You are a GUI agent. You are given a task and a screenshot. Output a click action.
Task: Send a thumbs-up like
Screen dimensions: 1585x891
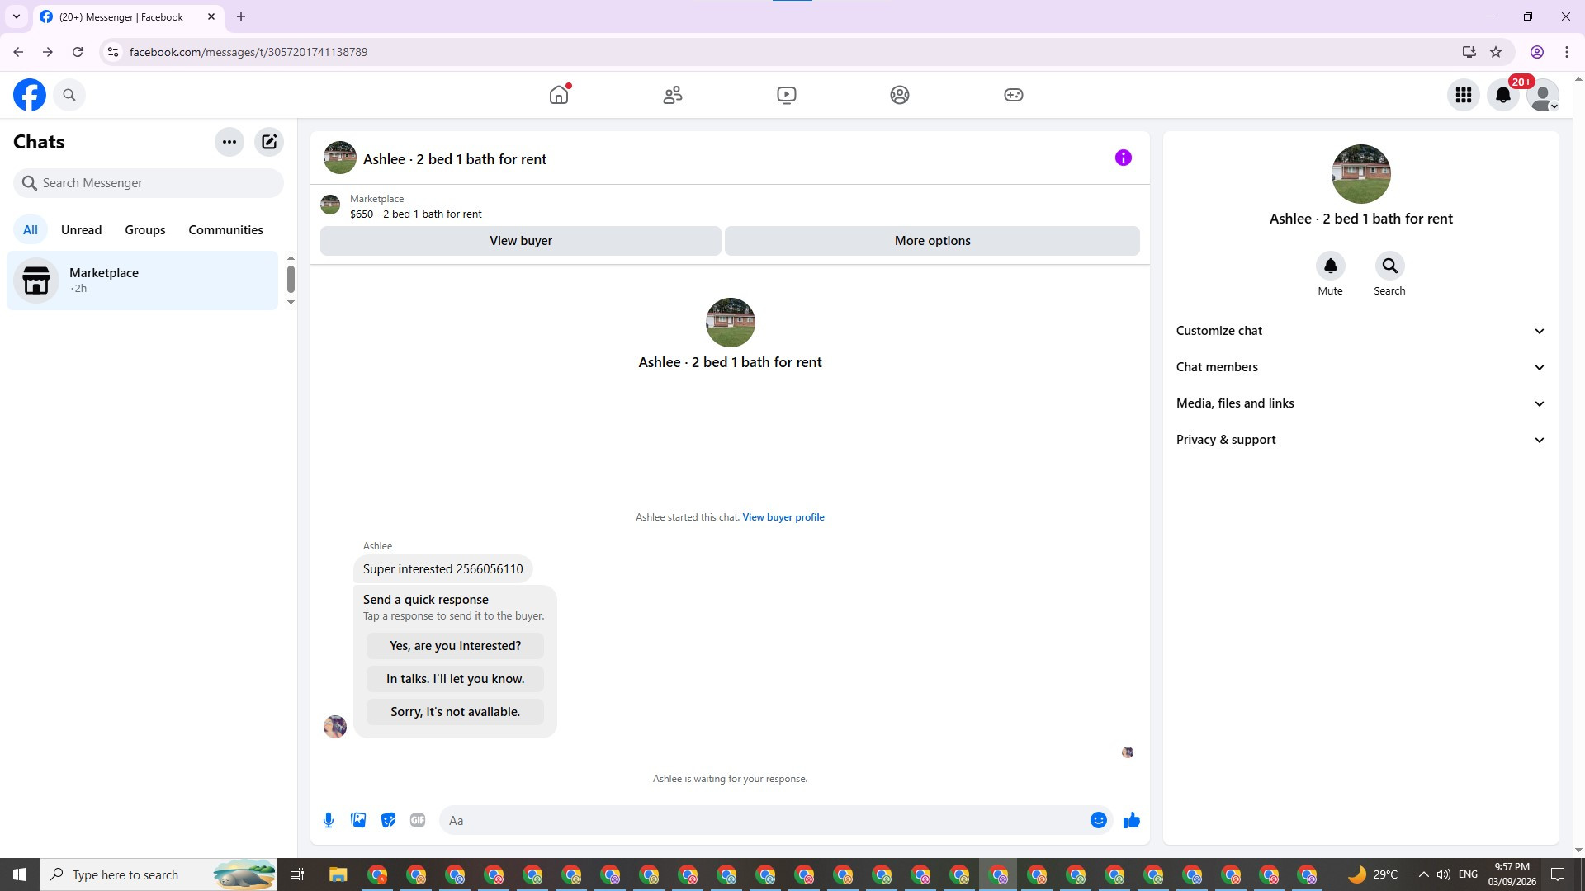coord(1131,820)
